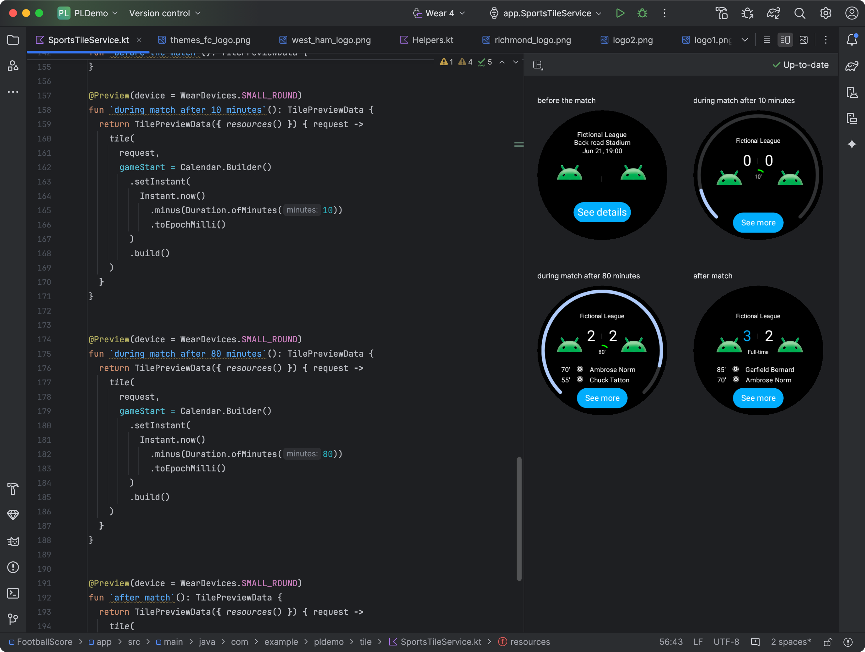865x652 pixels.
Task: Open the Settings gear icon
Action: (x=825, y=13)
